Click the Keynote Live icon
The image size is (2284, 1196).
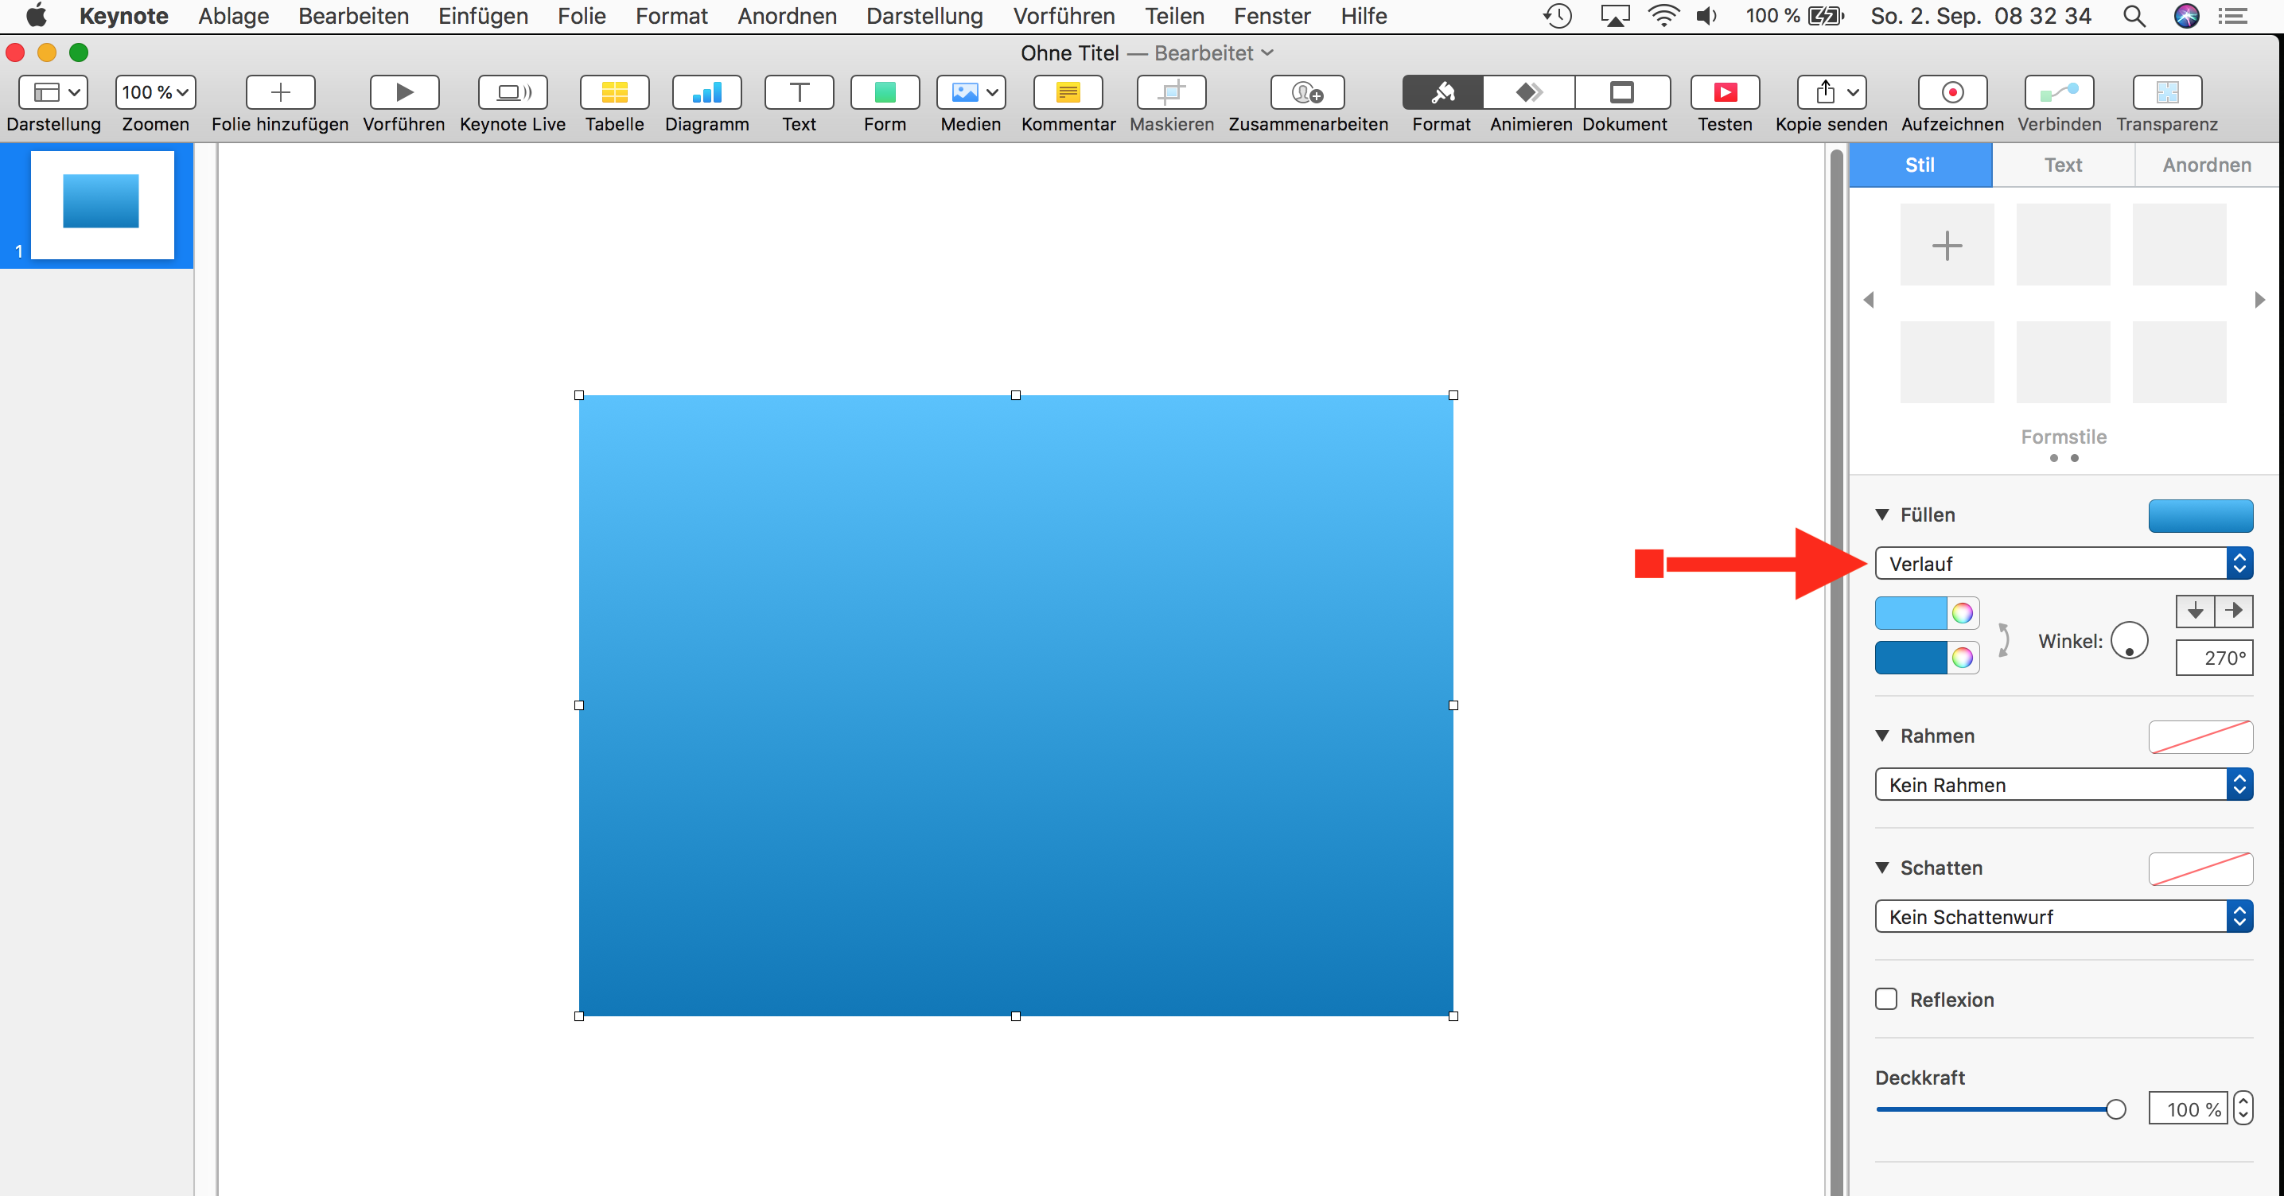[512, 92]
